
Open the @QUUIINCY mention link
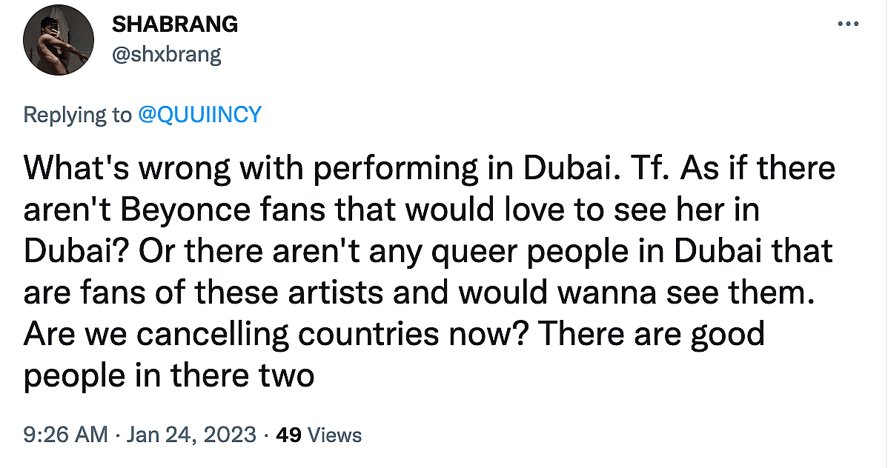pyautogui.click(x=199, y=115)
